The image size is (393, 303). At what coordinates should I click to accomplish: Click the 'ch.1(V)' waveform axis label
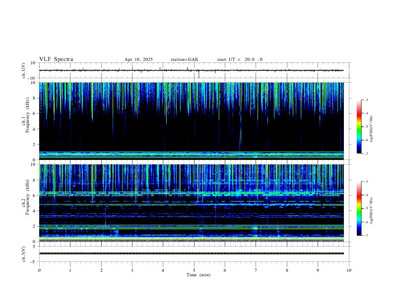point(24,70)
